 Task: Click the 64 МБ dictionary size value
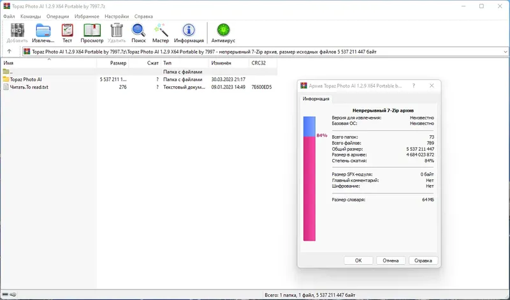pos(428,200)
